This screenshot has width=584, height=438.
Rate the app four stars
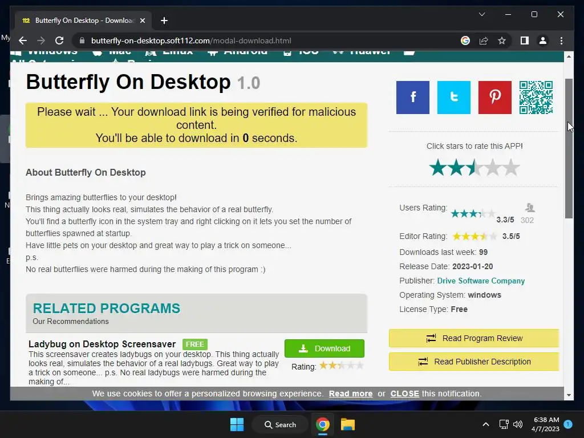click(493, 167)
